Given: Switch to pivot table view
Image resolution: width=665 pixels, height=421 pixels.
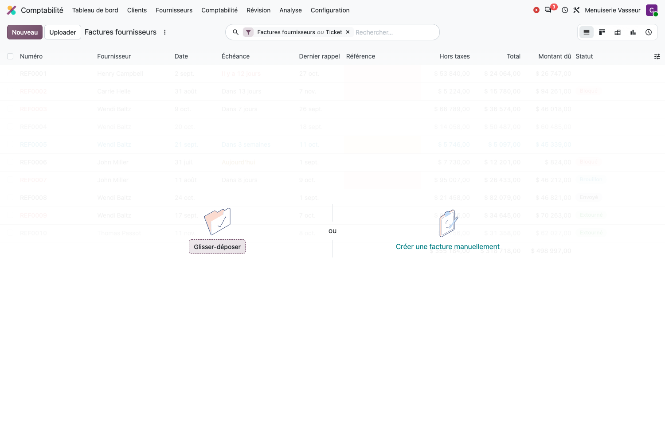Looking at the screenshot, I should (618, 32).
